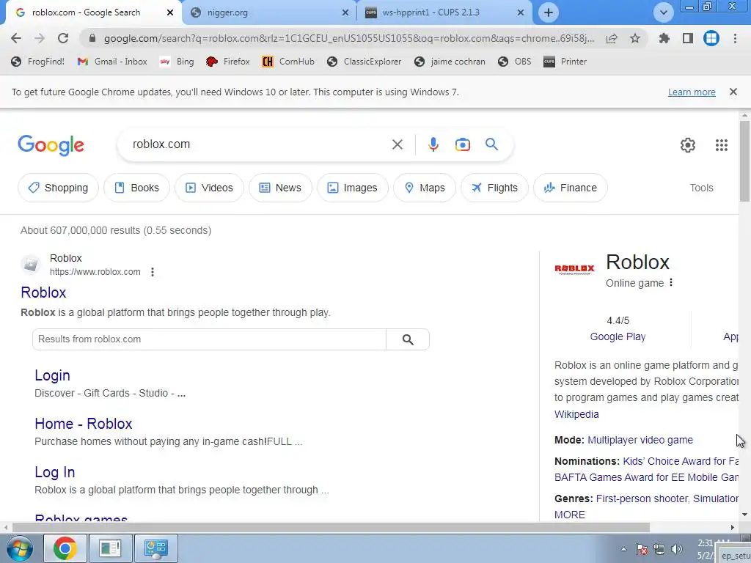Filter results by Videos
Viewport: 751px width, 563px height.
click(209, 188)
